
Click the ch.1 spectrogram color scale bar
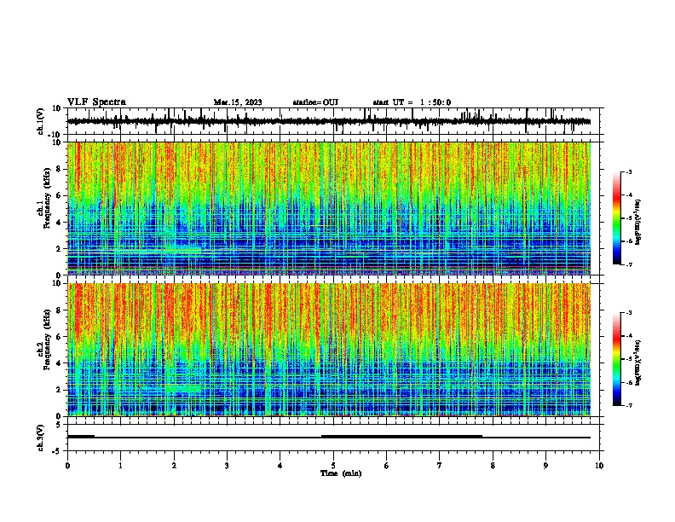pyautogui.click(x=617, y=218)
